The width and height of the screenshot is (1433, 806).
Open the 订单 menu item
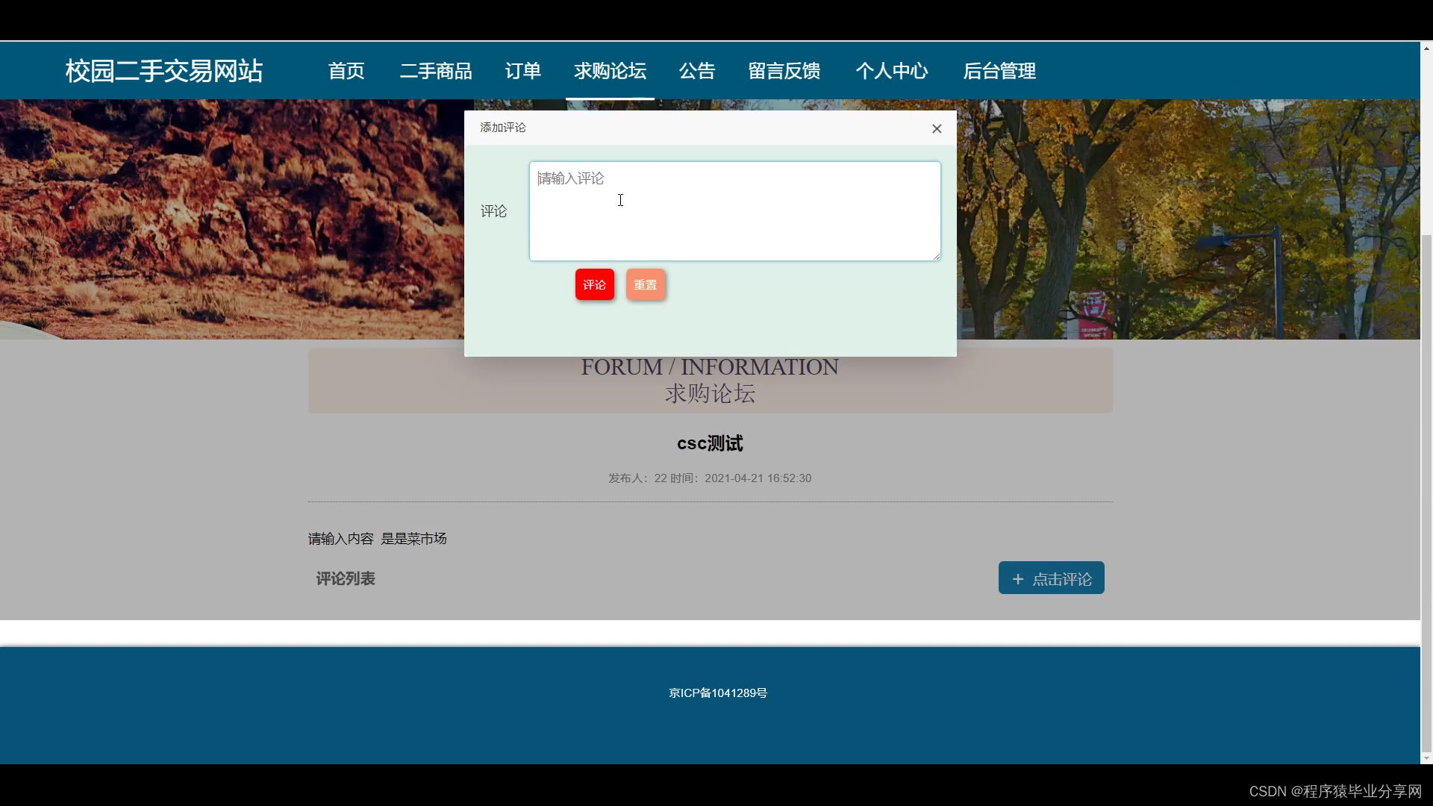(522, 71)
